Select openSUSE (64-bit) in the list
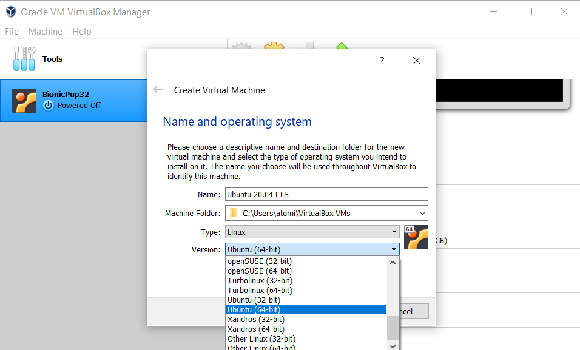The width and height of the screenshot is (580, 350). tap(259, 271)
